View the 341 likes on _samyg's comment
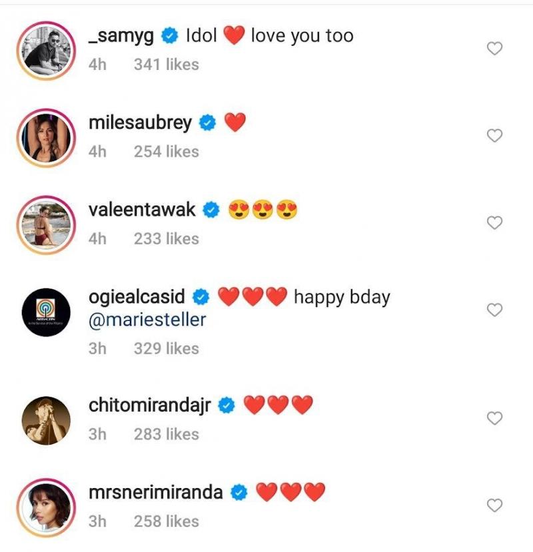 tap(166, 65)
